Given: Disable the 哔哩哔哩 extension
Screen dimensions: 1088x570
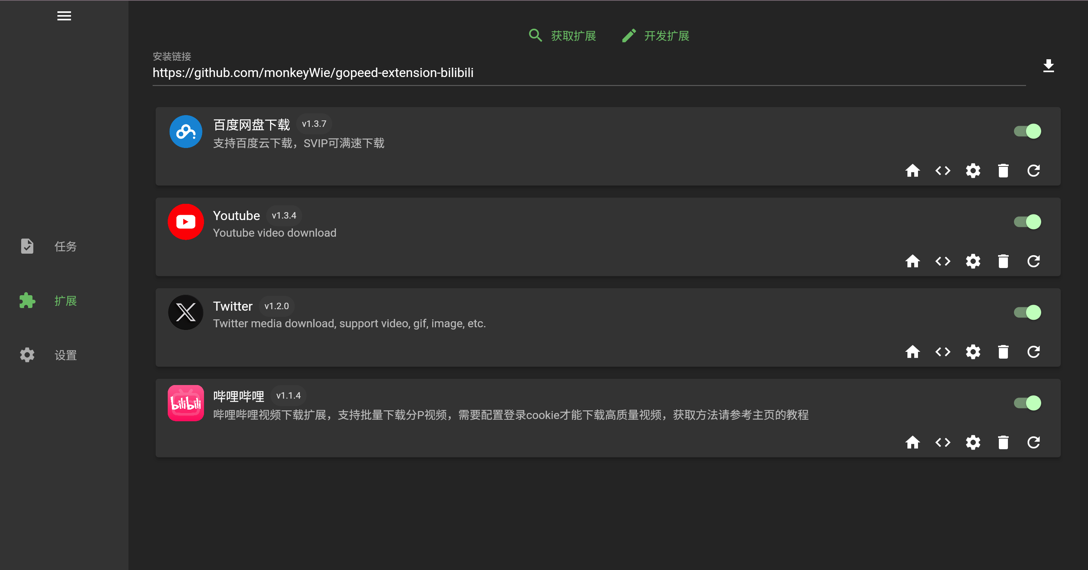Looking at the screenshot, I should point(1027,402).
